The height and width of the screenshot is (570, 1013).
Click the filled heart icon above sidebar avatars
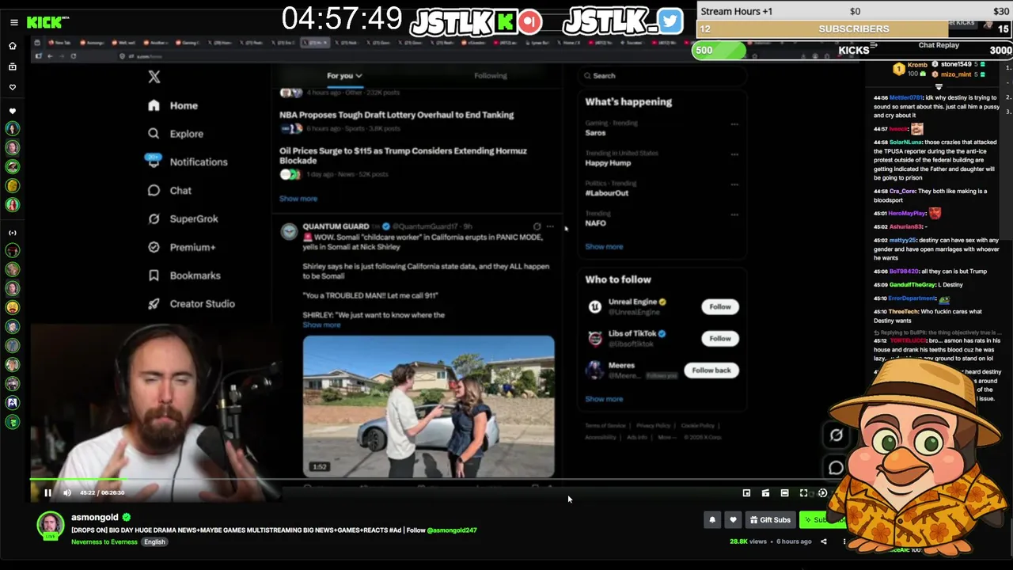click(13, 111)
